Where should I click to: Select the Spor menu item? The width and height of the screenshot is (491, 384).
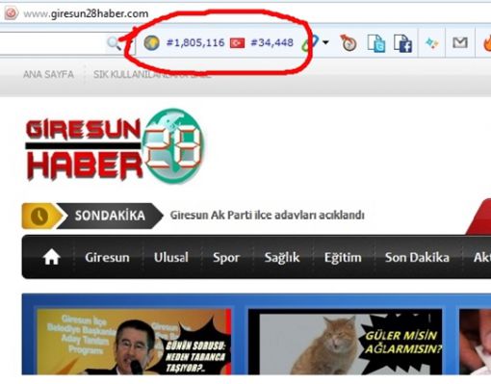(226, 257)
